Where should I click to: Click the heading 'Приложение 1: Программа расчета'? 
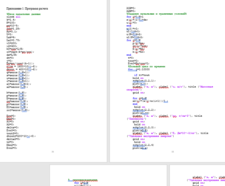pyautogui.click(x=27, y=9)
